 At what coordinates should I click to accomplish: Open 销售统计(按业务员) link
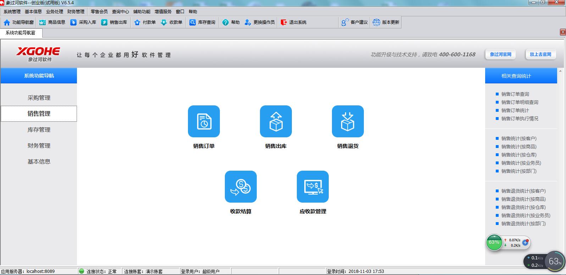pyautogui.click(x=521, y=163)
